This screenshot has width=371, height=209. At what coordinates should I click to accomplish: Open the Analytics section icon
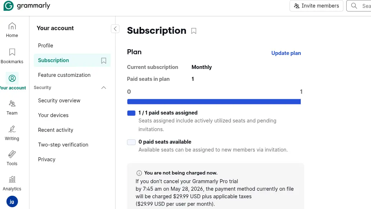tap(12, 180)
